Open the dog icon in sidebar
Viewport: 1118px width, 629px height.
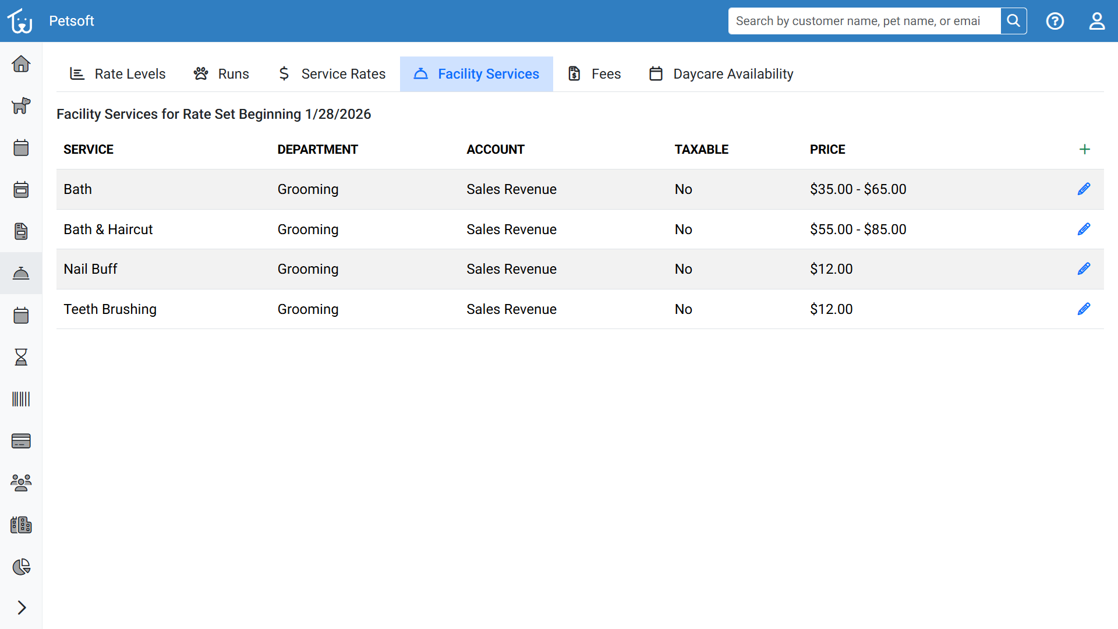[x=21, y=105]
